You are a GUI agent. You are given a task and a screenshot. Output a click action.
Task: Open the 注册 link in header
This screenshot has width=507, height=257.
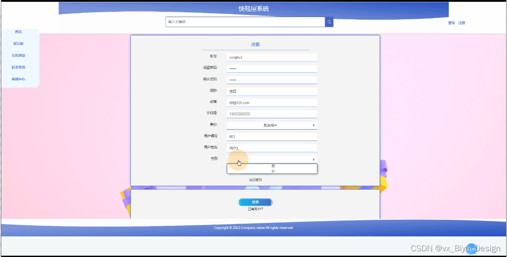pos(462,23)
